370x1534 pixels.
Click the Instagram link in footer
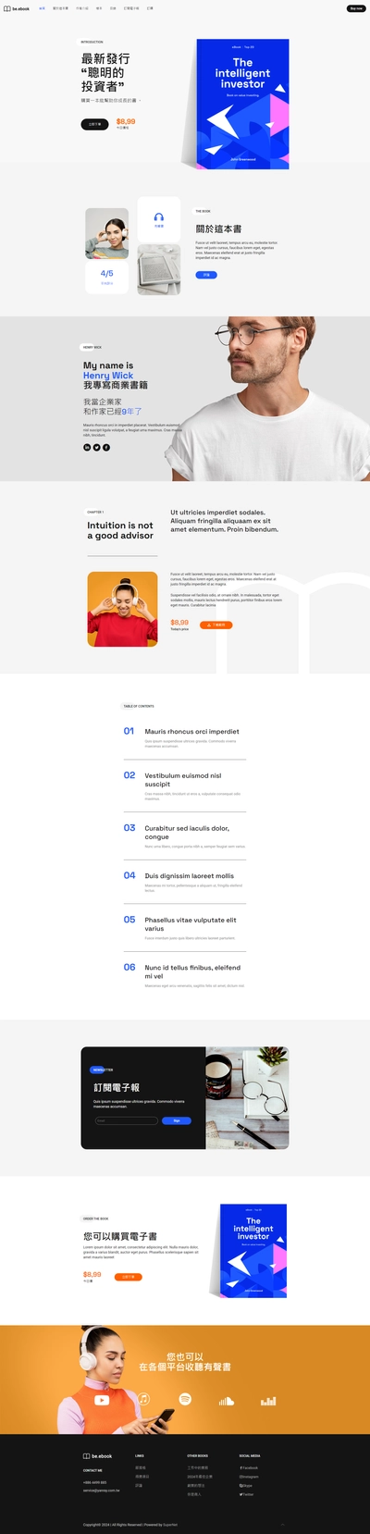[249, 1477]
